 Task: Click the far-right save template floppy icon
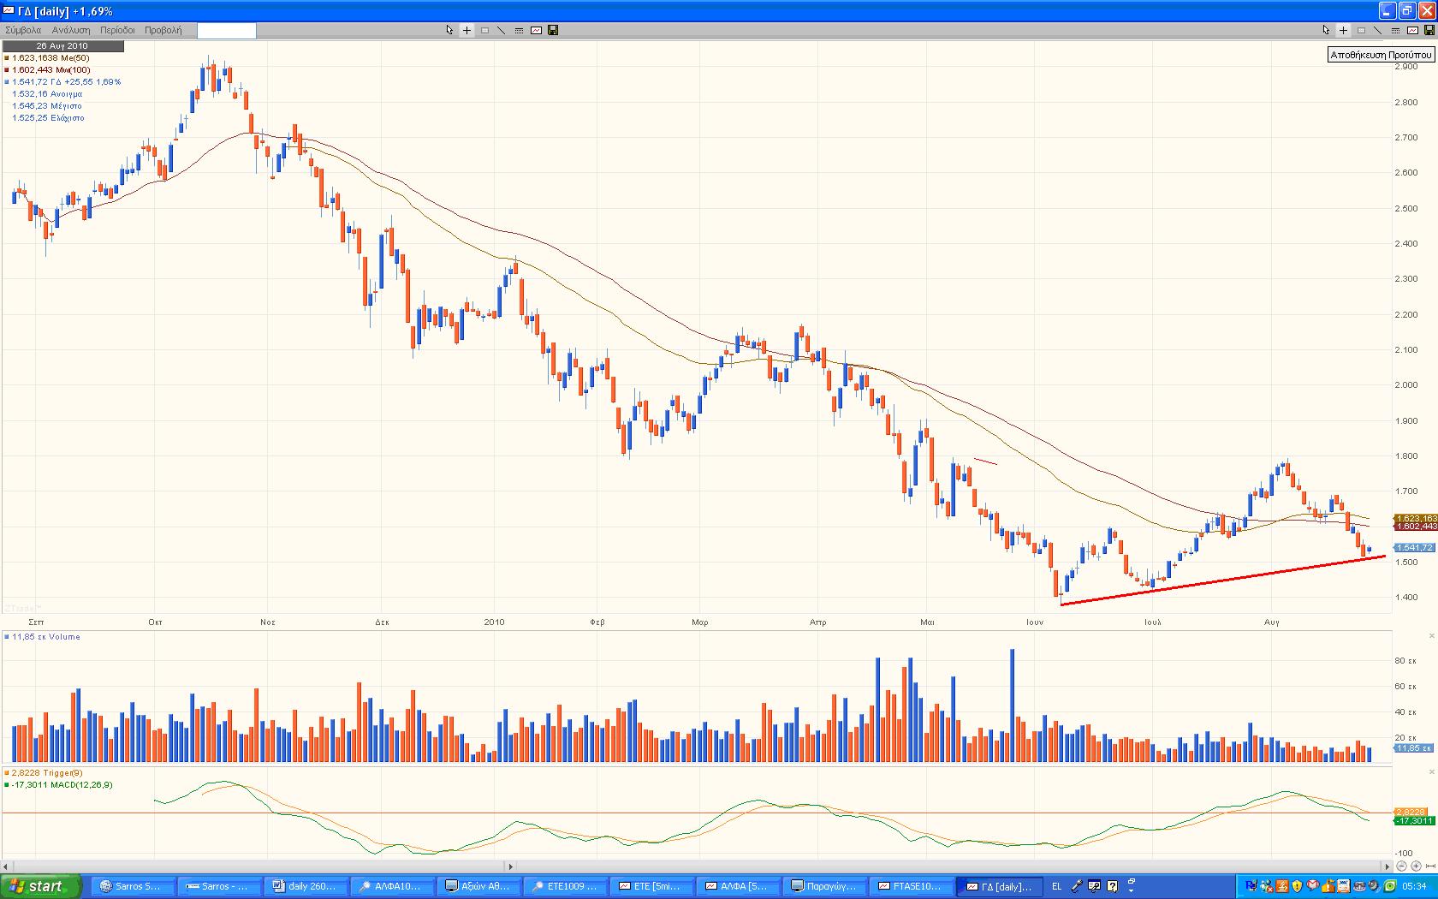[1429, 30]
